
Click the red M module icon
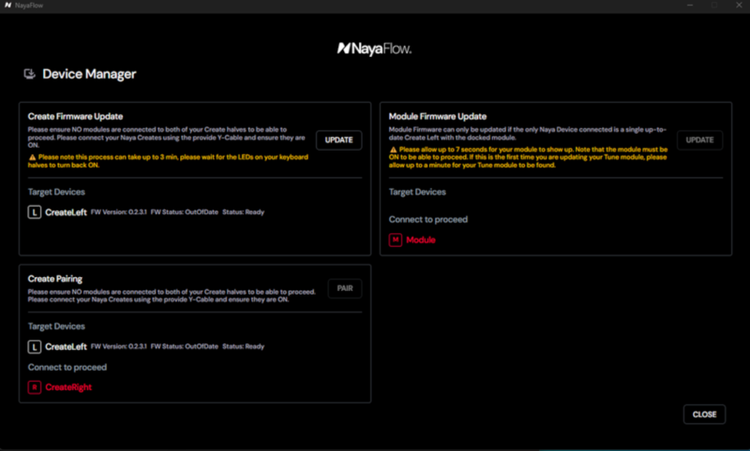(x=395, y=240)
